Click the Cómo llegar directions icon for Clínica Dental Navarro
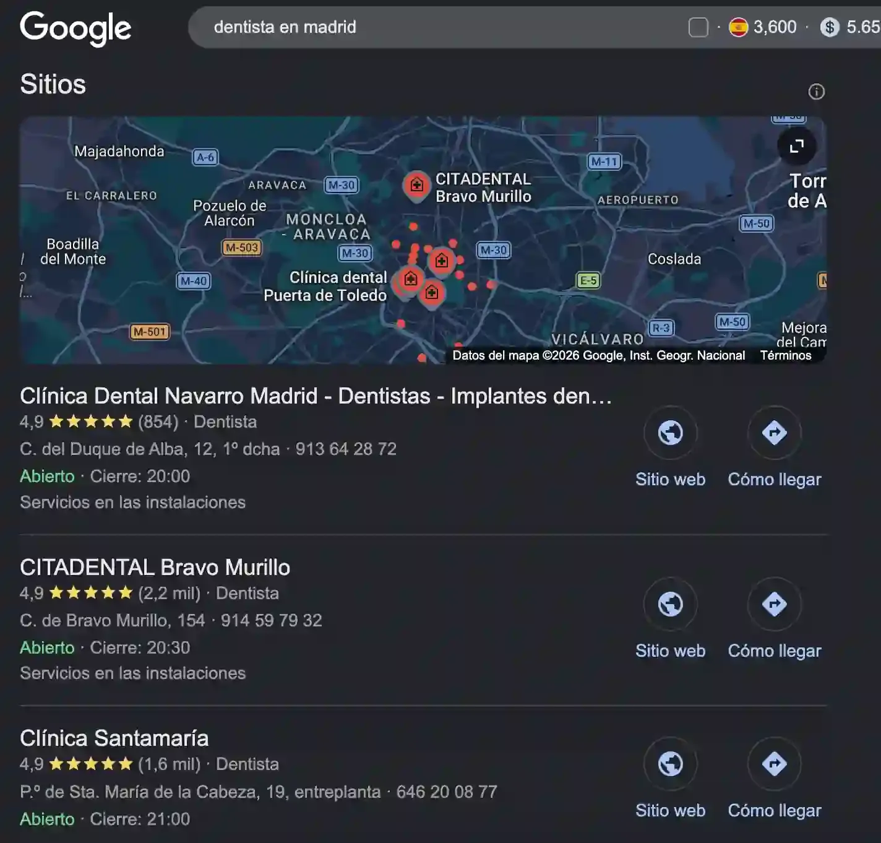This screenshot has height=843, width=881. click(x=774, y=433)
